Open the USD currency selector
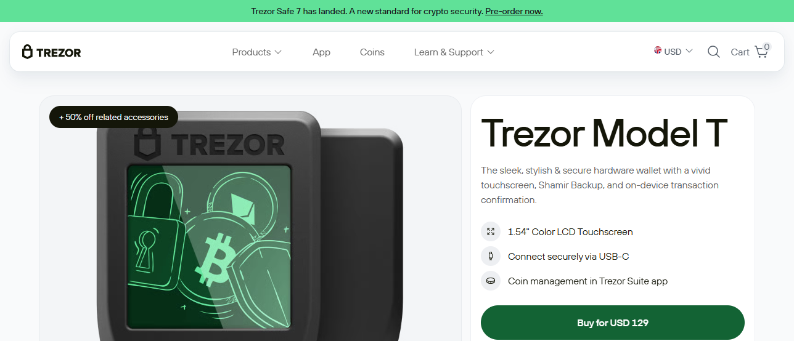This screenshot has height=341, width=794. point(673,52)
